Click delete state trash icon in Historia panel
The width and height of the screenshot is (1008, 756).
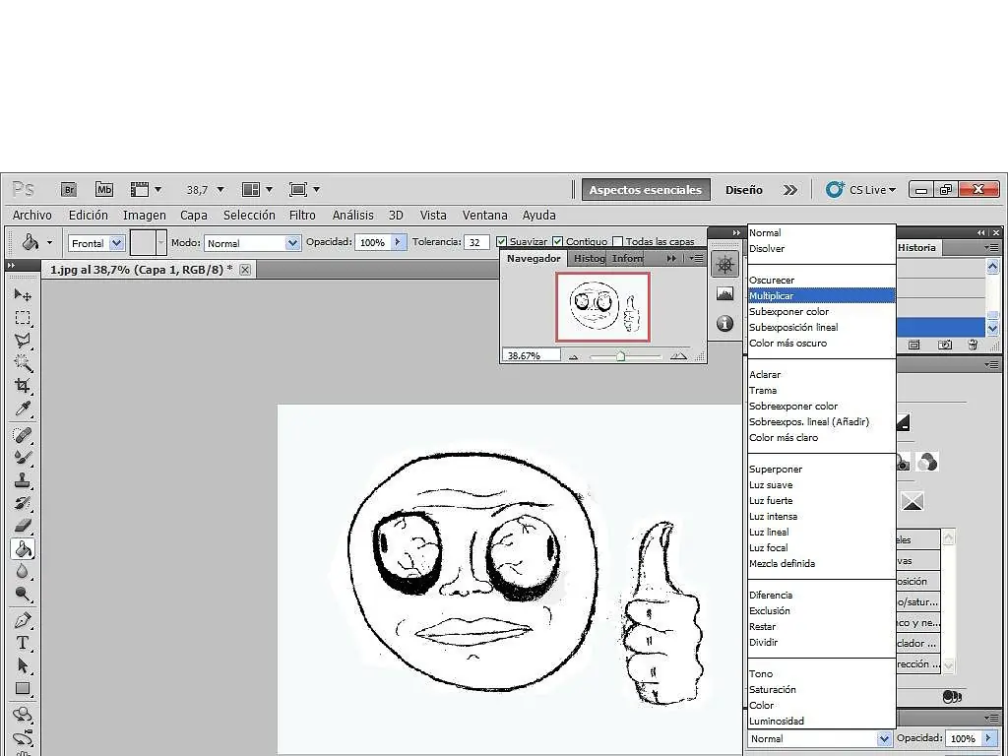click(x=974, y=346)
